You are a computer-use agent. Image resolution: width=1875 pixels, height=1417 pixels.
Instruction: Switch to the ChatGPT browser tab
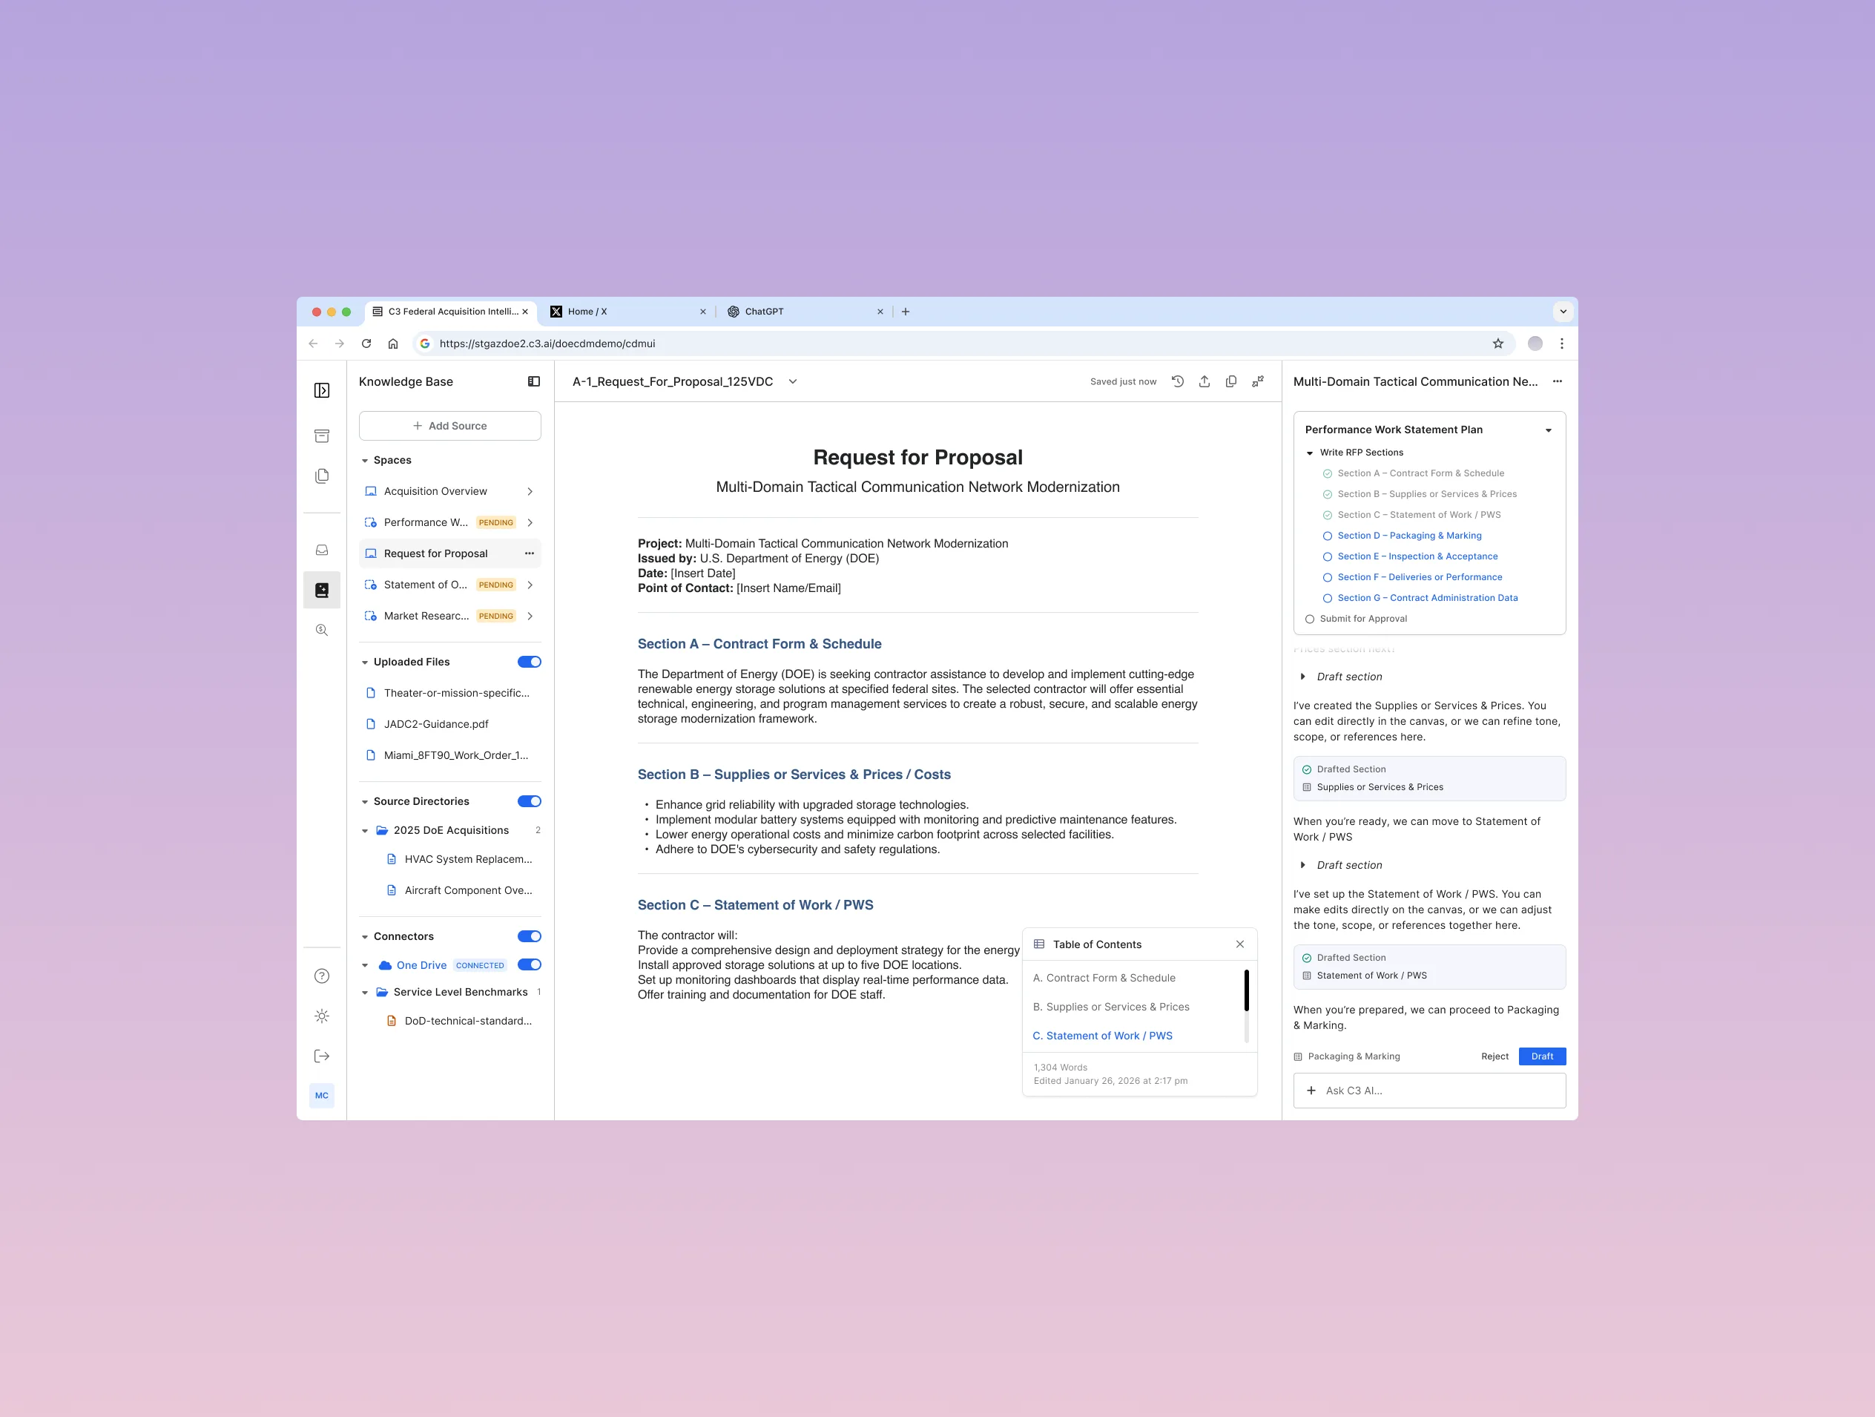pos(805,311)
